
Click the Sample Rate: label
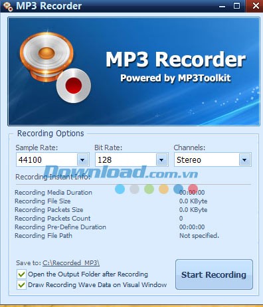point(37,148)
